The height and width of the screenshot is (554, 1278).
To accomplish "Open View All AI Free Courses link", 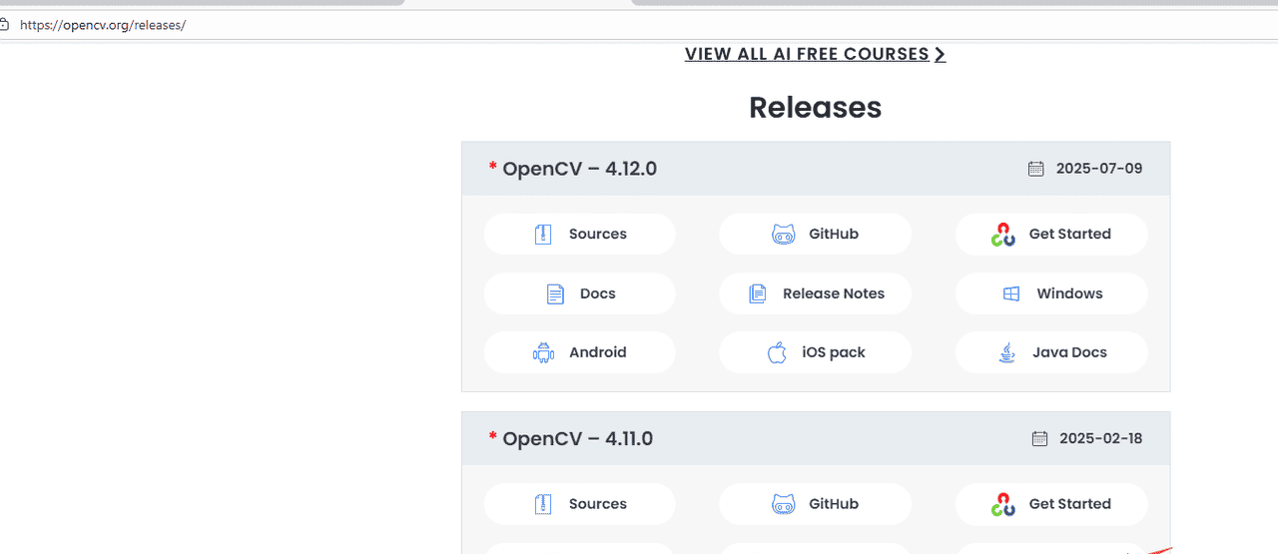I will 807,55.
